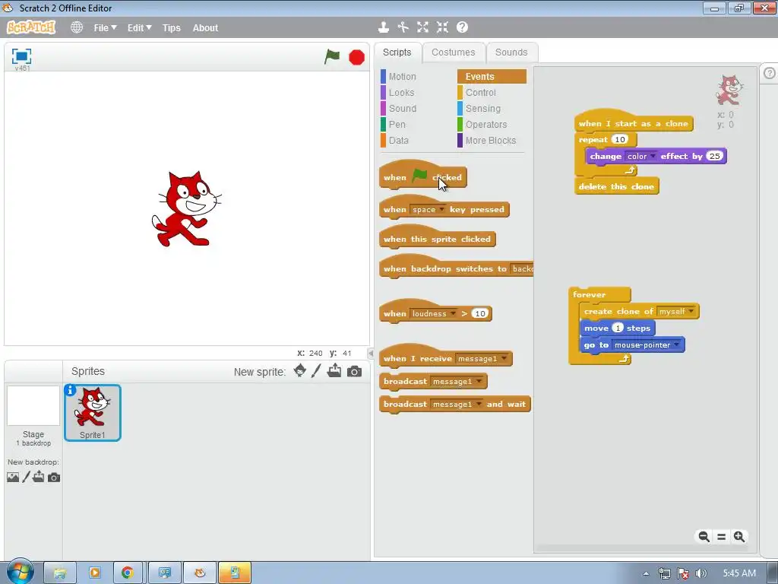Open the File menu

pos(105,28)
